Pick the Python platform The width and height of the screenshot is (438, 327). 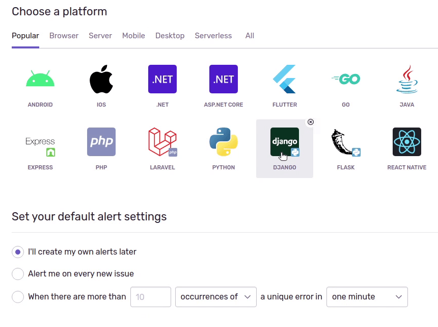pyautogui.click(x=224, y=142)
